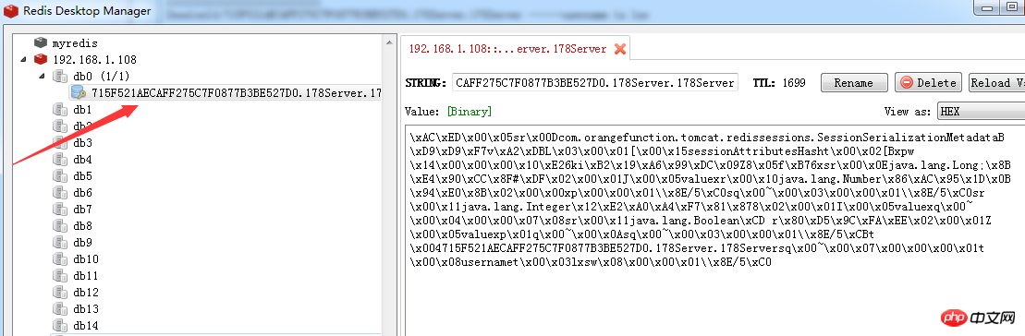Click the db5 database icon
Viewport: 1025px width, 336px height.
click(60, 176)
